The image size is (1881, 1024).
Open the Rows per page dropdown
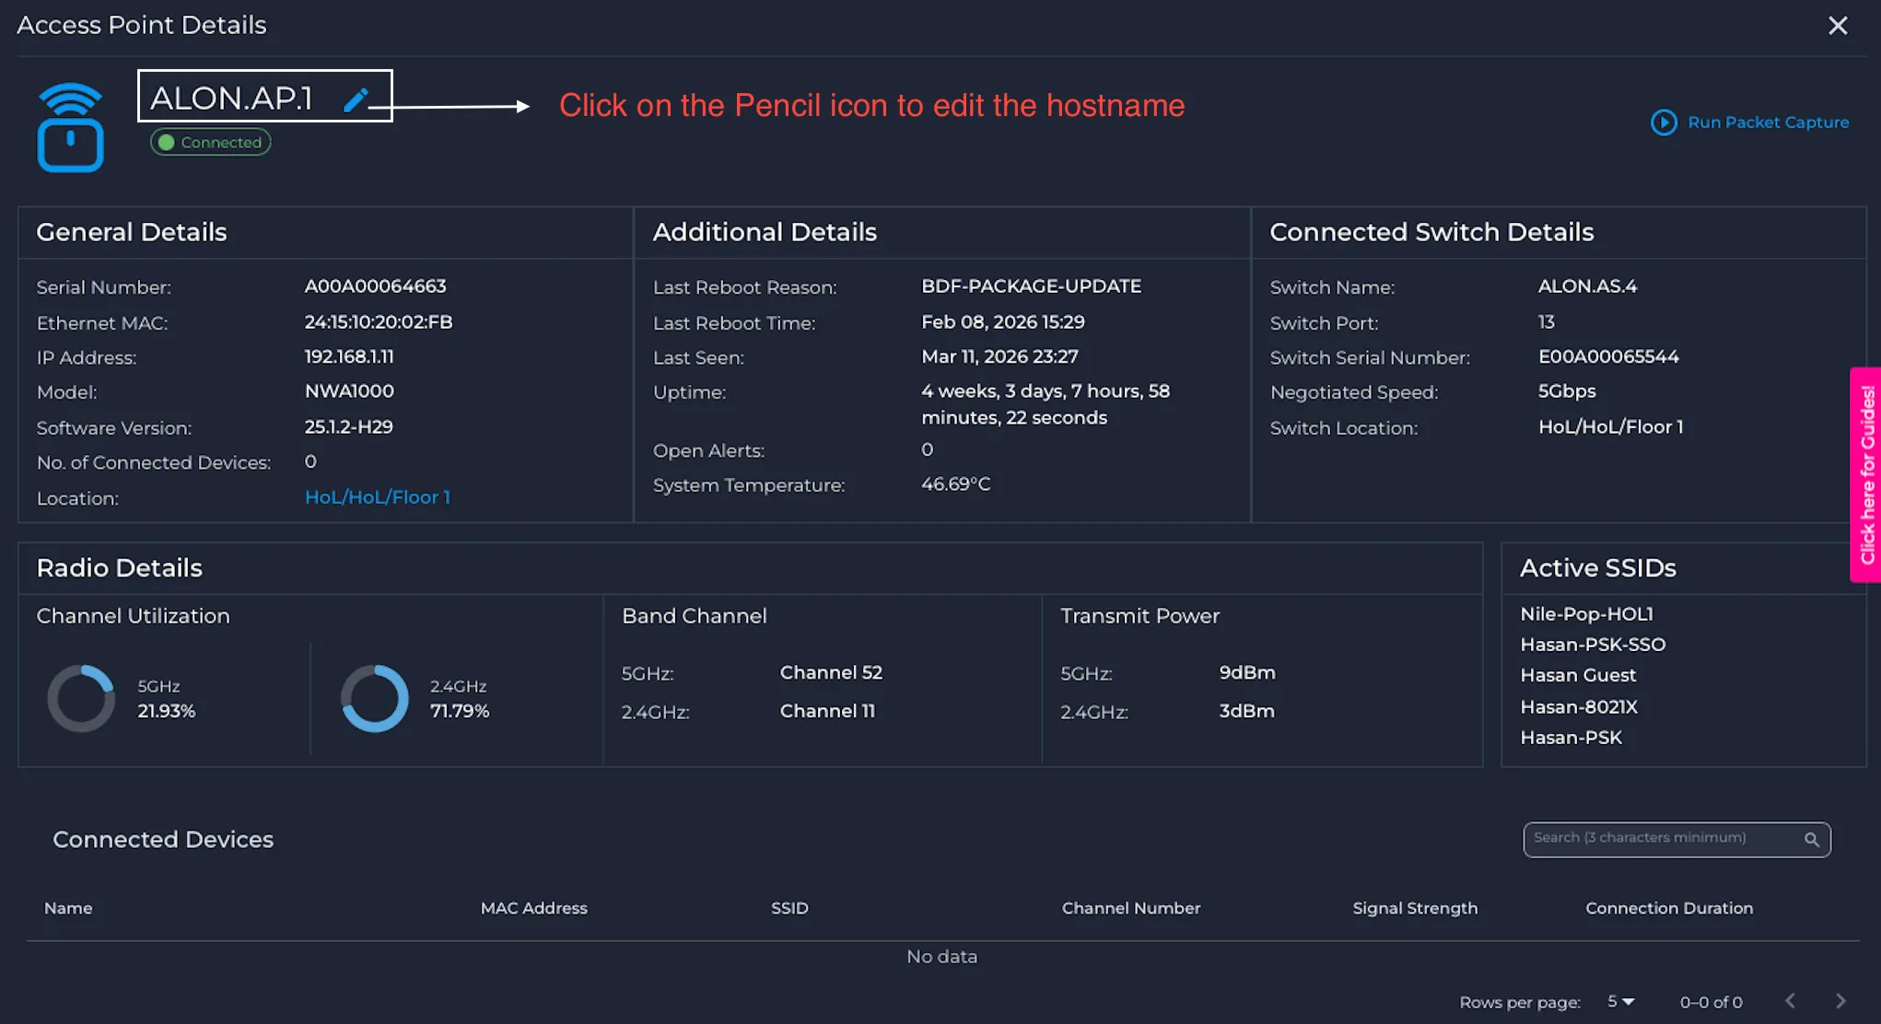click(x=1620, y=1001)
